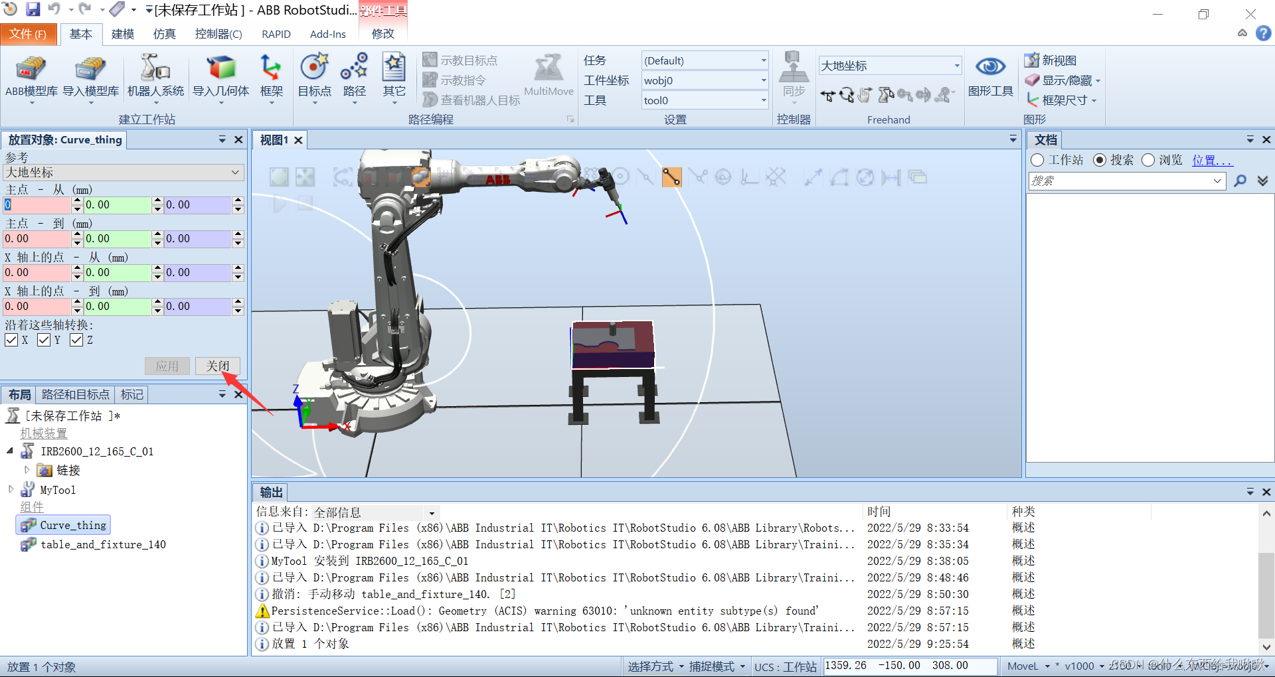Screen dimensions: 1275x677
Task: Open the 框架 frame tool
Action: pos(271,78)
